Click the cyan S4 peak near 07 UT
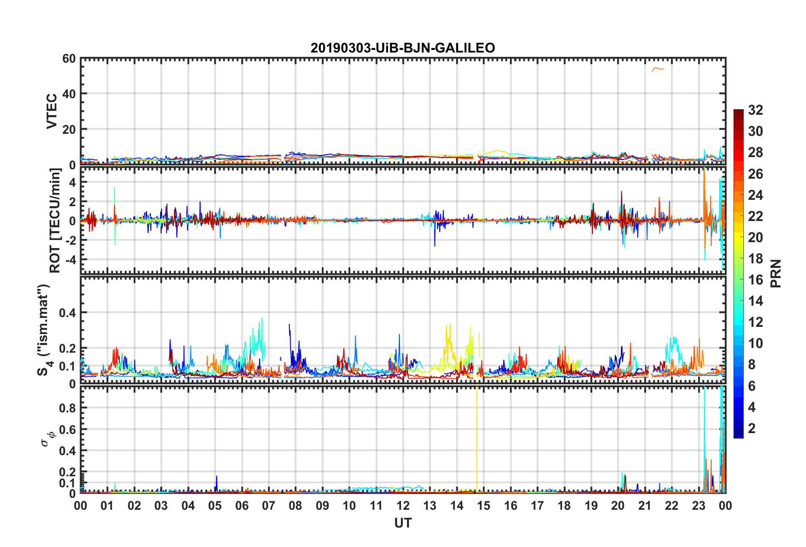The image size is (806, 547). [261, 319]
